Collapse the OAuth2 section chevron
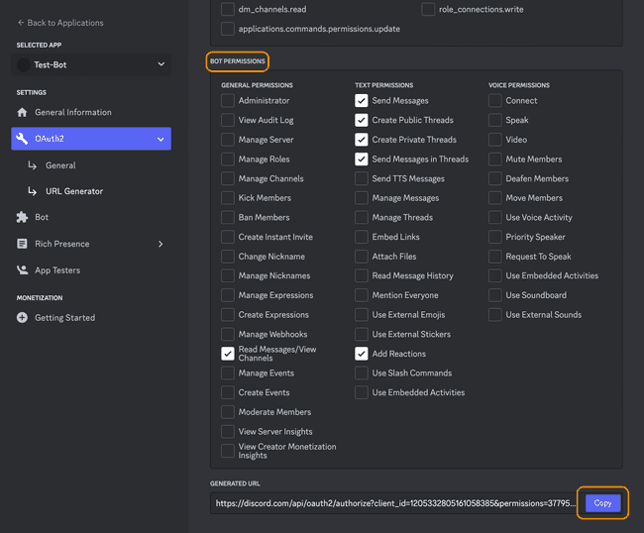This screenshot has height=533, width=644. pos(161,140)
